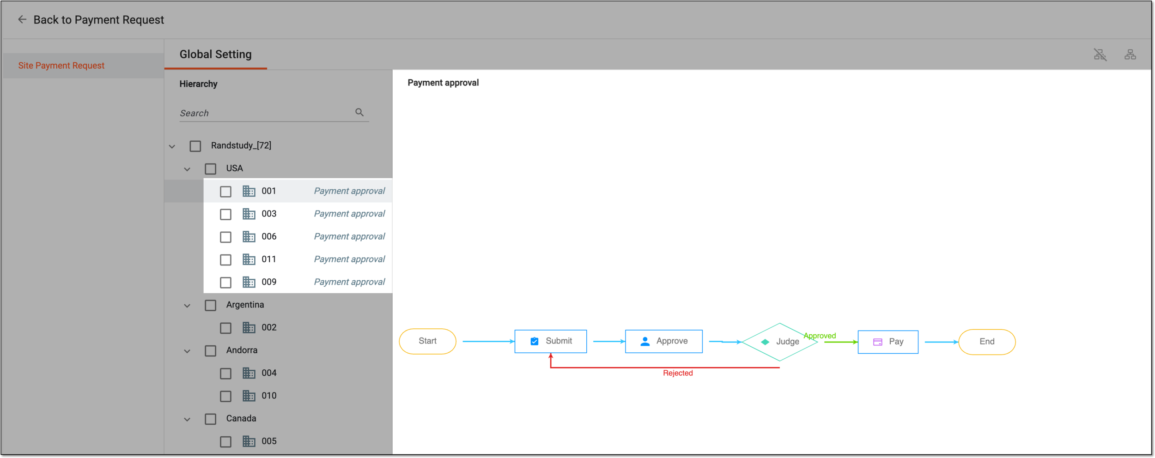
Task: Click building icon for site 005
Action: [249, 441]
